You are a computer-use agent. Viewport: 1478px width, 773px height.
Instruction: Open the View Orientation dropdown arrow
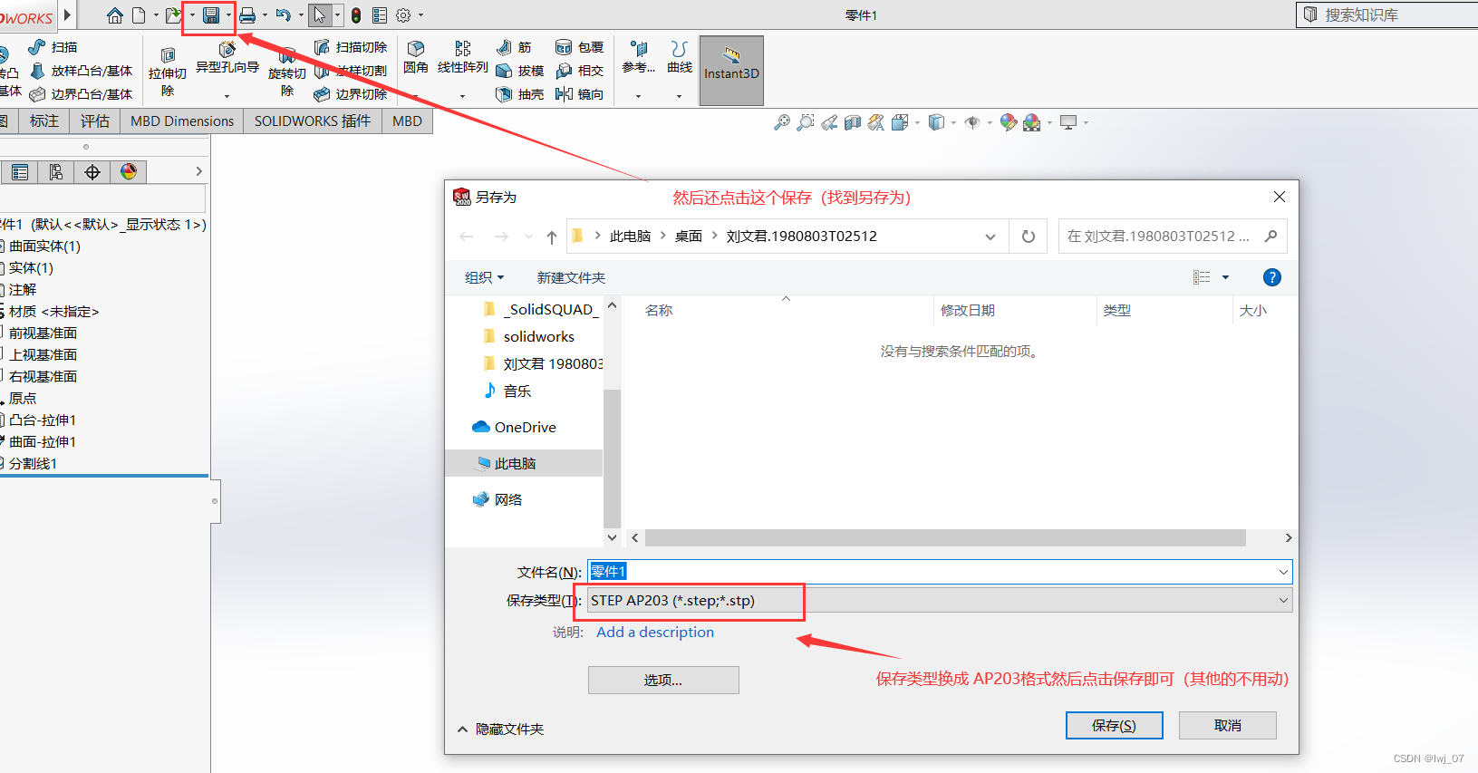pyautogui.click(x=918, y=122)
